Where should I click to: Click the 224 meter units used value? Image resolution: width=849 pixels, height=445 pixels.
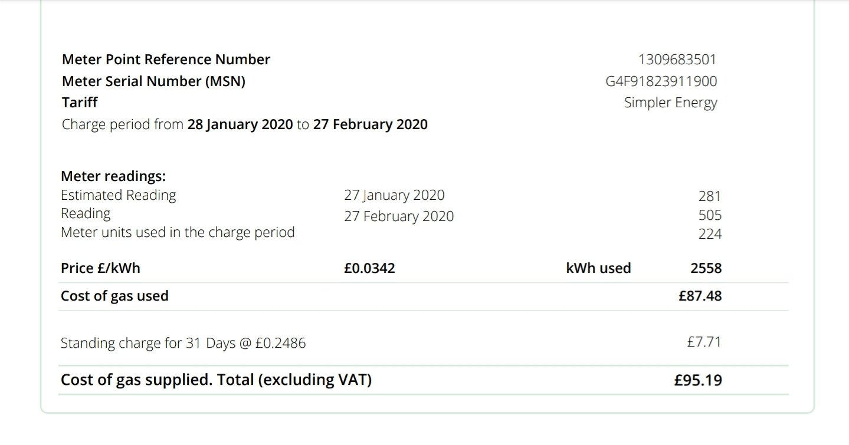710,234
